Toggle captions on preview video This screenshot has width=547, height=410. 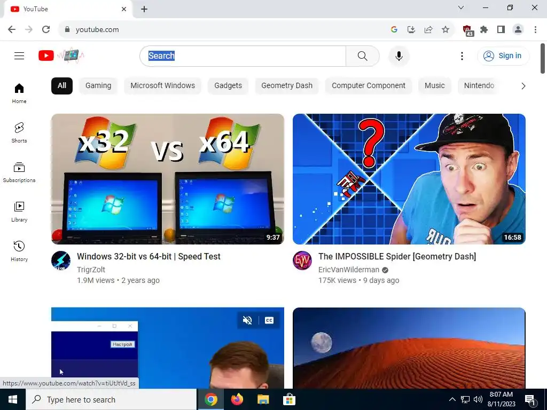click(x=269, y=320)
